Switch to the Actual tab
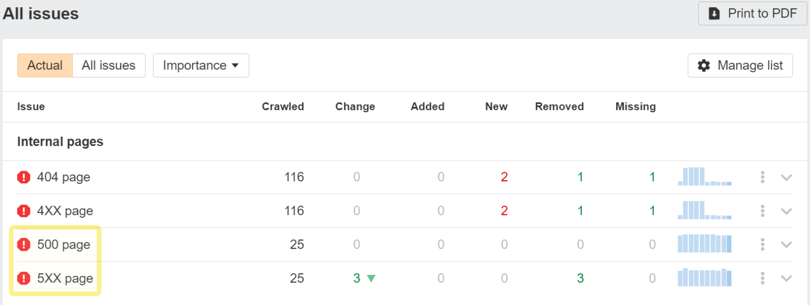Image resolution: width=810 pixels, height=305 pixels. 45,65
